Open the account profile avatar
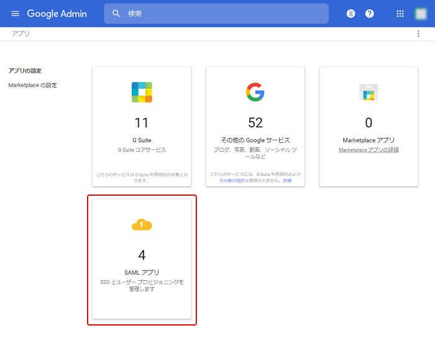Screen dimensions: 435x338 point(421,14)
